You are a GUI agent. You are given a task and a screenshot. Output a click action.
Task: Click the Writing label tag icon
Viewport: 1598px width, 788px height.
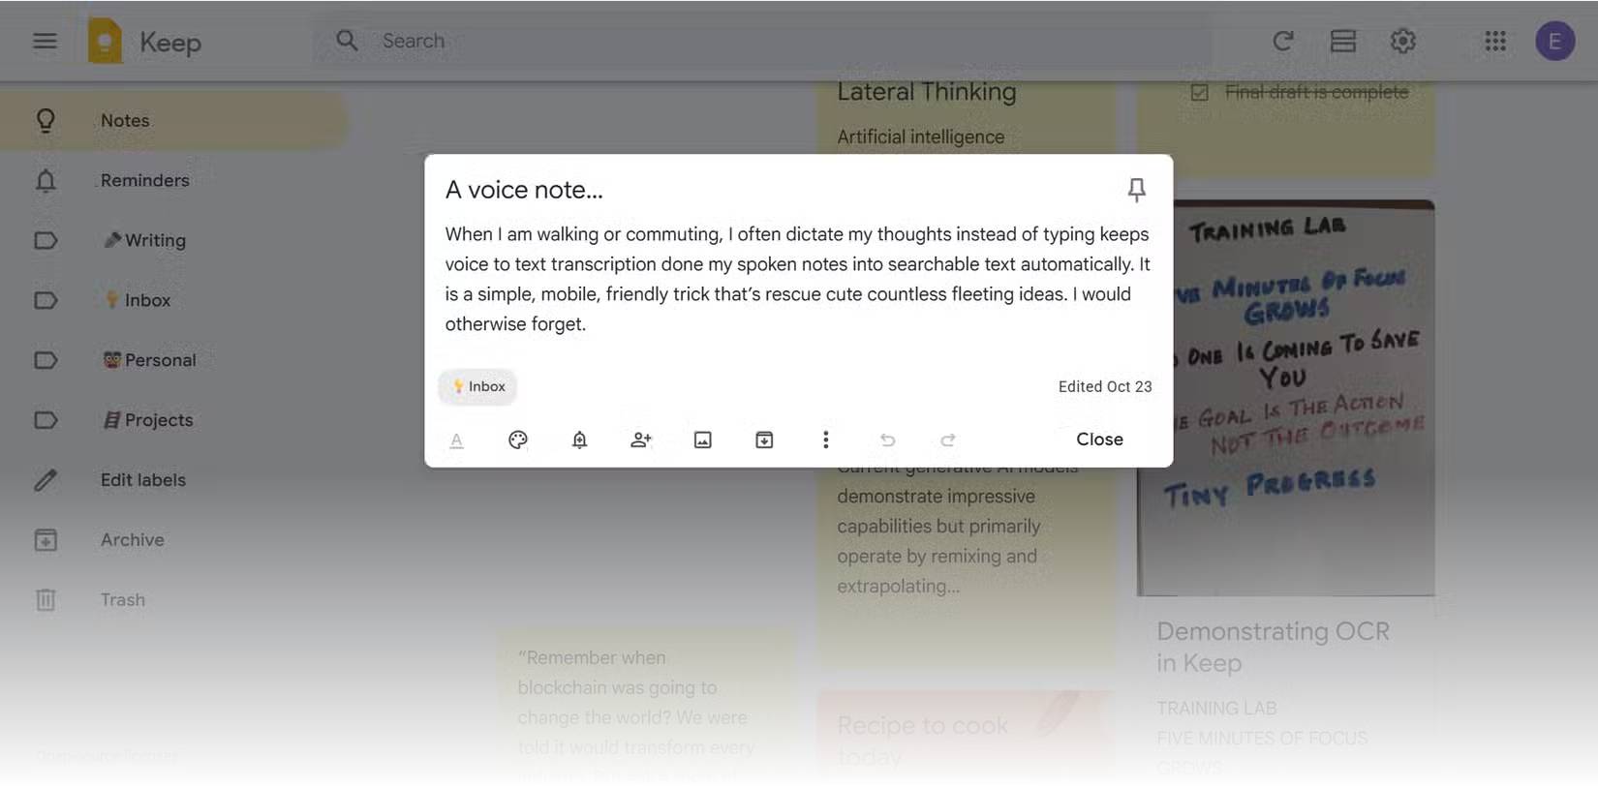(46, 240)
